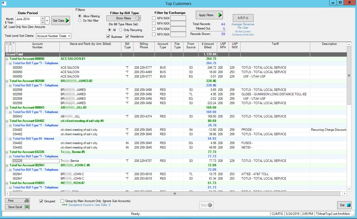Select Only Recurring radio button
This screenshot has height=219, width=357.
[120, 30]
